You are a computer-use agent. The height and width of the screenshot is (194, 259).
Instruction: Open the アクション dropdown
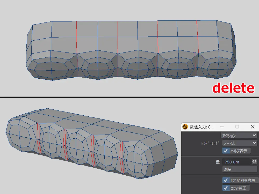239,135
